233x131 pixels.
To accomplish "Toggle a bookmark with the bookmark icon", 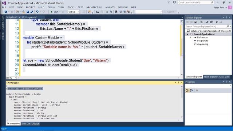I will pyautogui.click(x=116, y=12).
